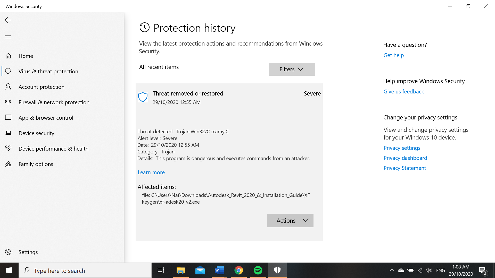Expand the Actions dropdown button

290,220
